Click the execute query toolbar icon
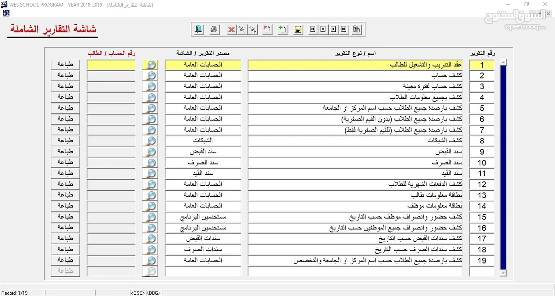 tap(252, 29)
